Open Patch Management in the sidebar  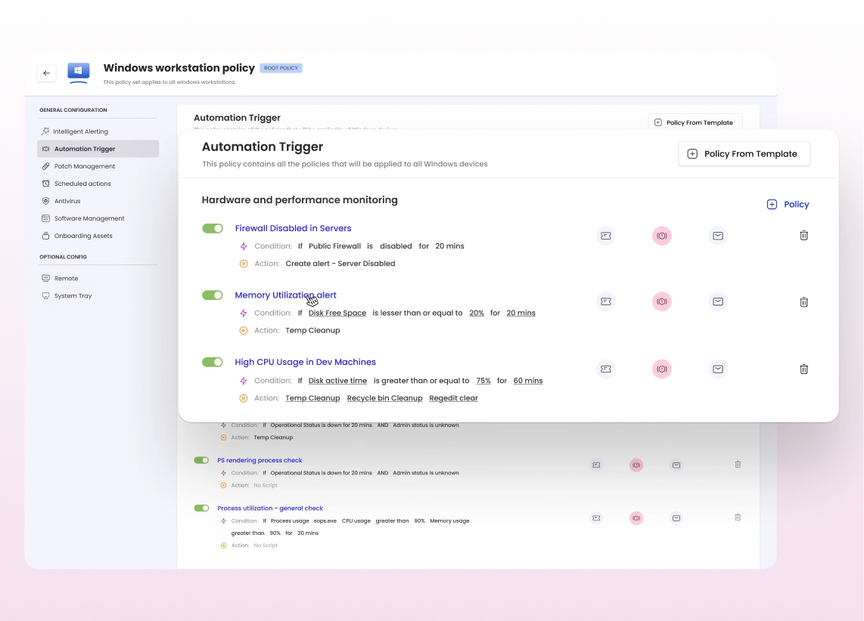[x=84, y=166]
